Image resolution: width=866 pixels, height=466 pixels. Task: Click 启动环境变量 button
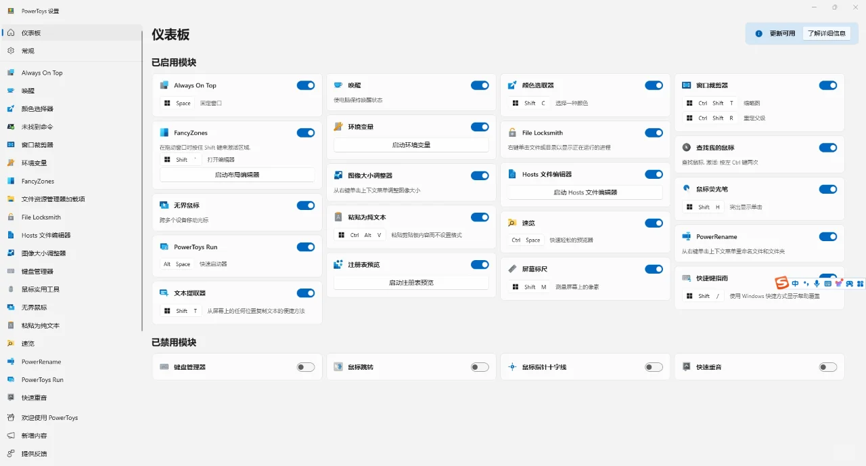coord(411,145)
